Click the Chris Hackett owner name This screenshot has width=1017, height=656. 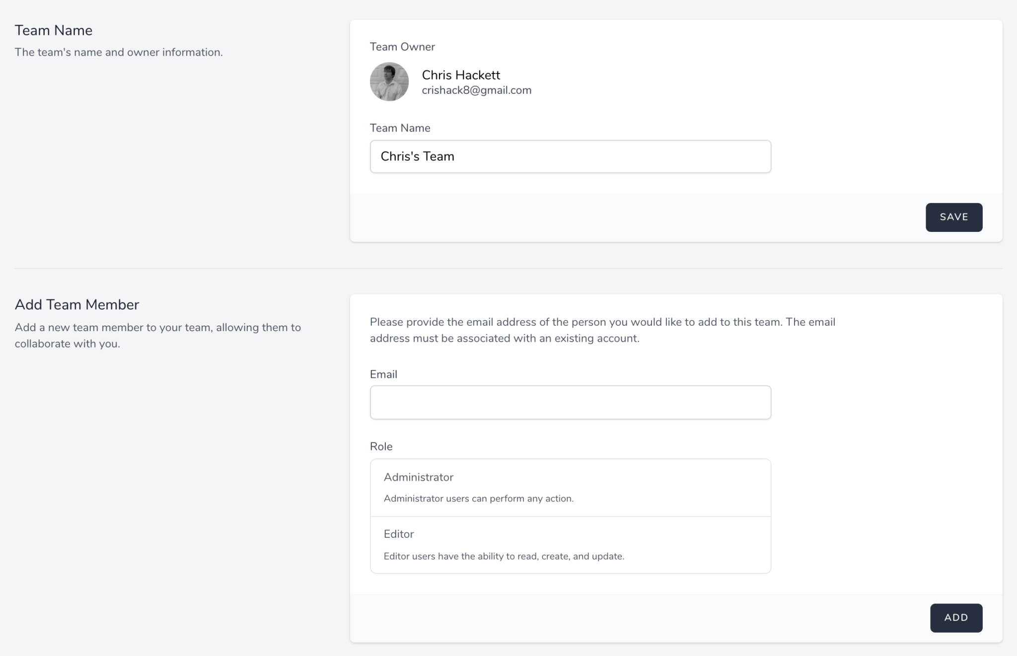tap(461, 75)
